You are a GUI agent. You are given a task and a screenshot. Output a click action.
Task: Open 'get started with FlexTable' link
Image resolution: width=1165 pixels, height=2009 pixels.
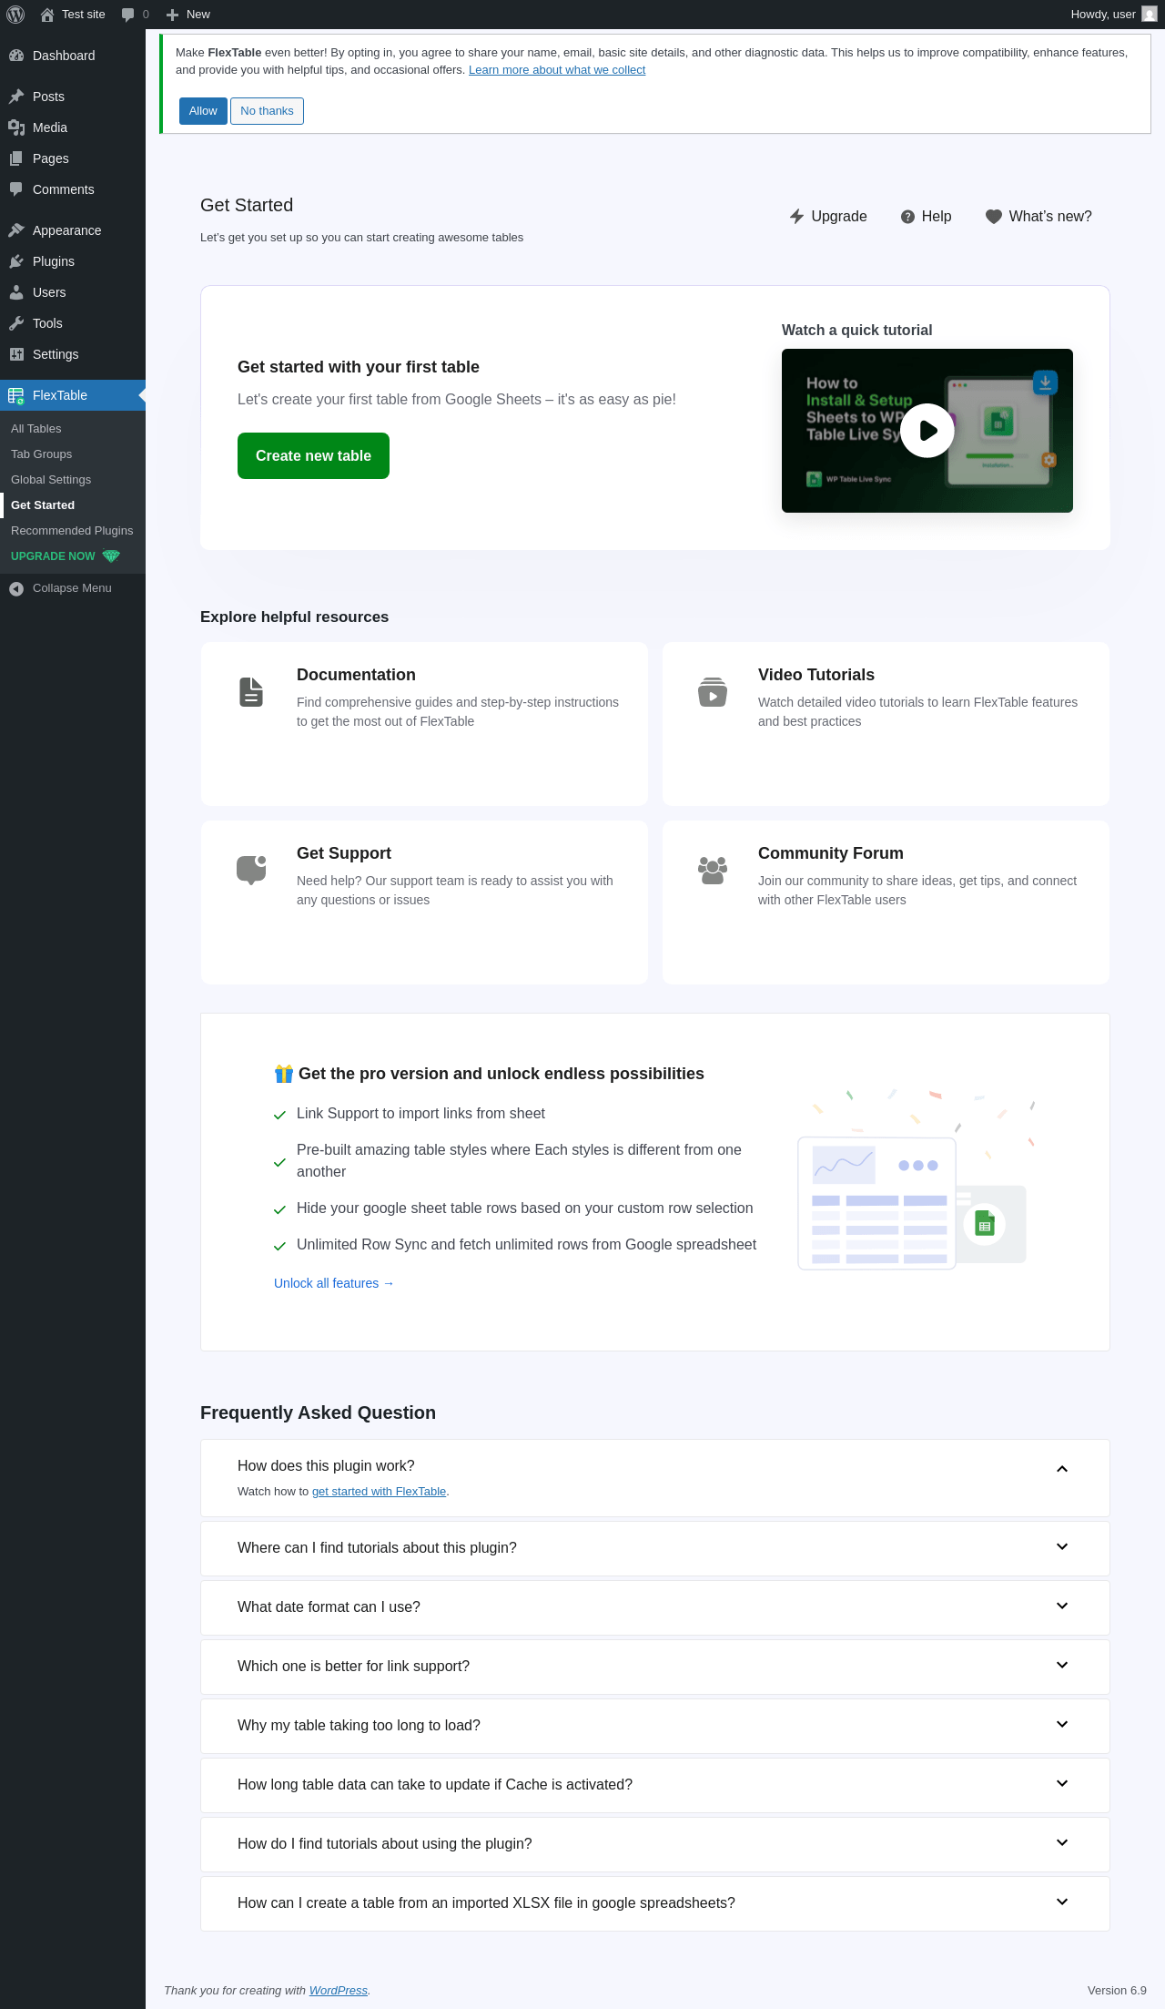pyautogui.click(x=379, y=1492)
